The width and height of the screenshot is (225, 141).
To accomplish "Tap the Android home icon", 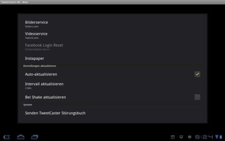I will 21,137.
